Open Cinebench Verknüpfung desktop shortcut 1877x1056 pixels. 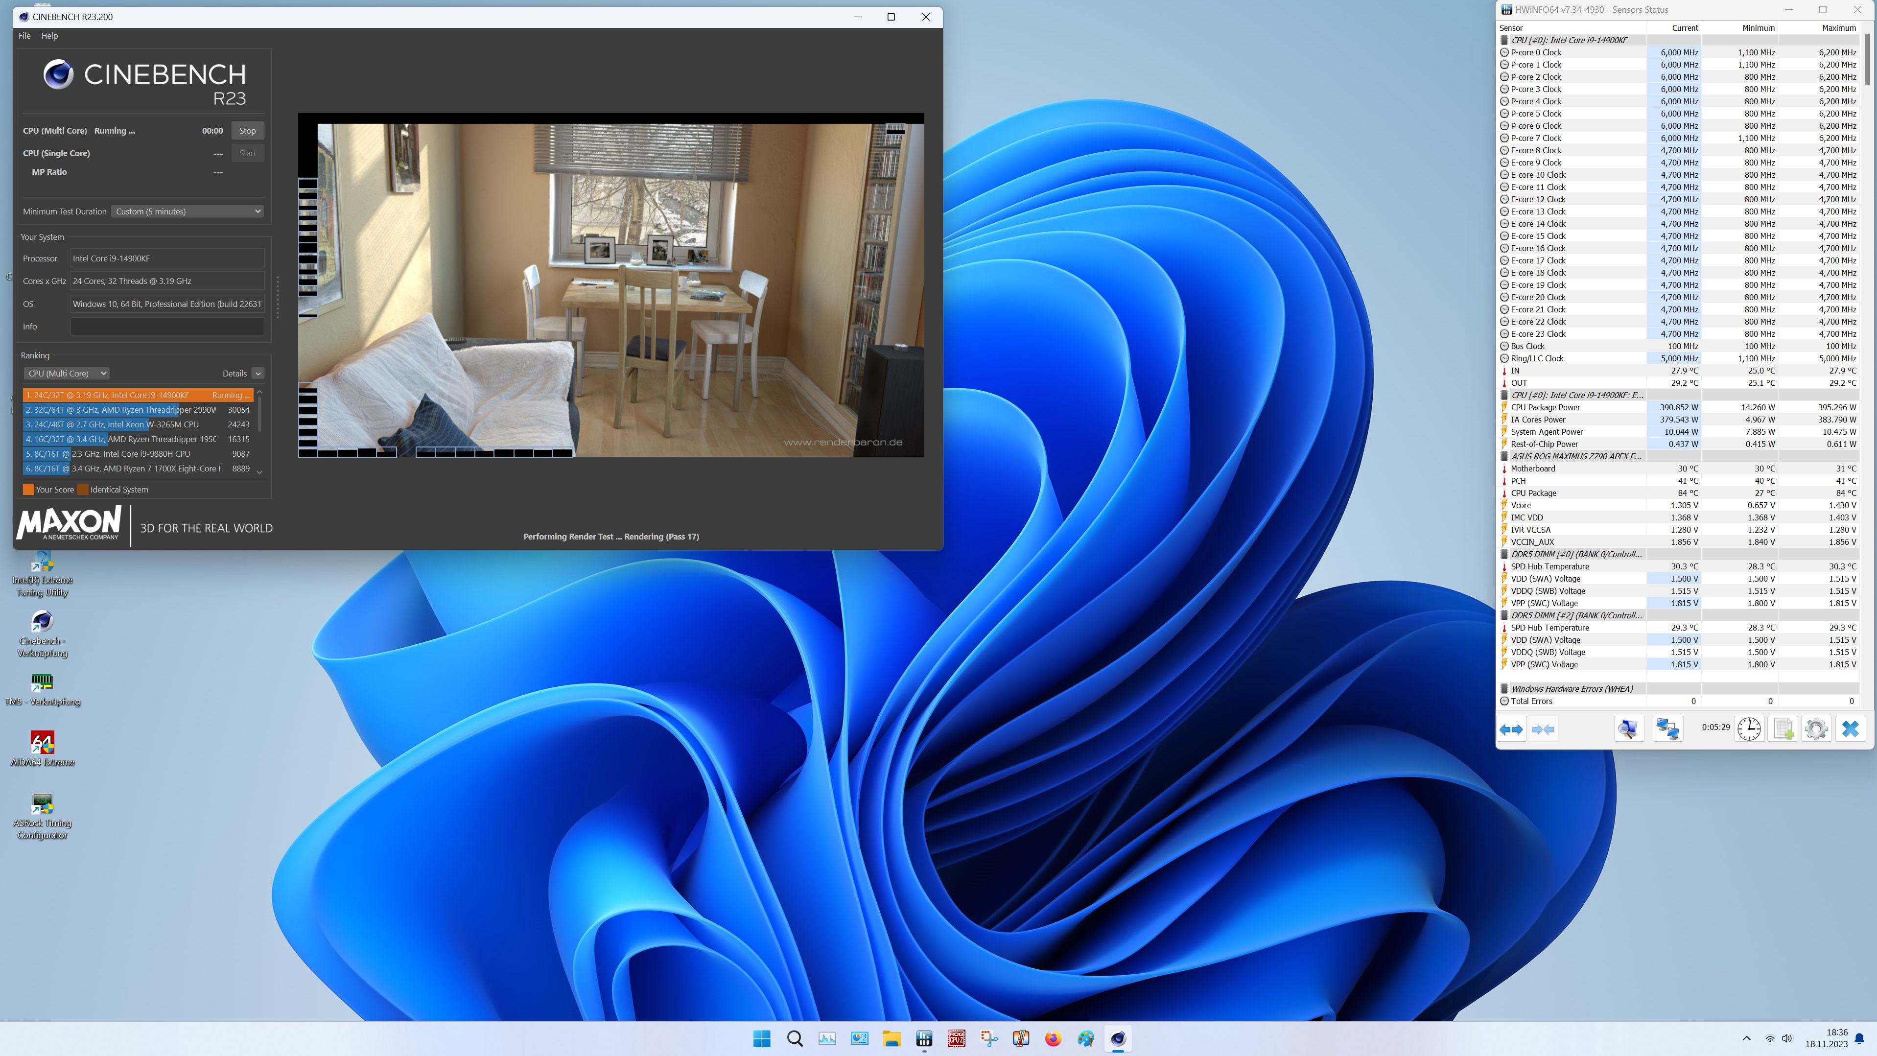coord(42,634)
